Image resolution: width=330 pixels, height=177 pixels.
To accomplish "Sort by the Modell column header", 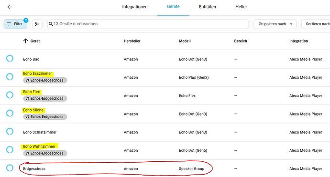I will (185, 41).
